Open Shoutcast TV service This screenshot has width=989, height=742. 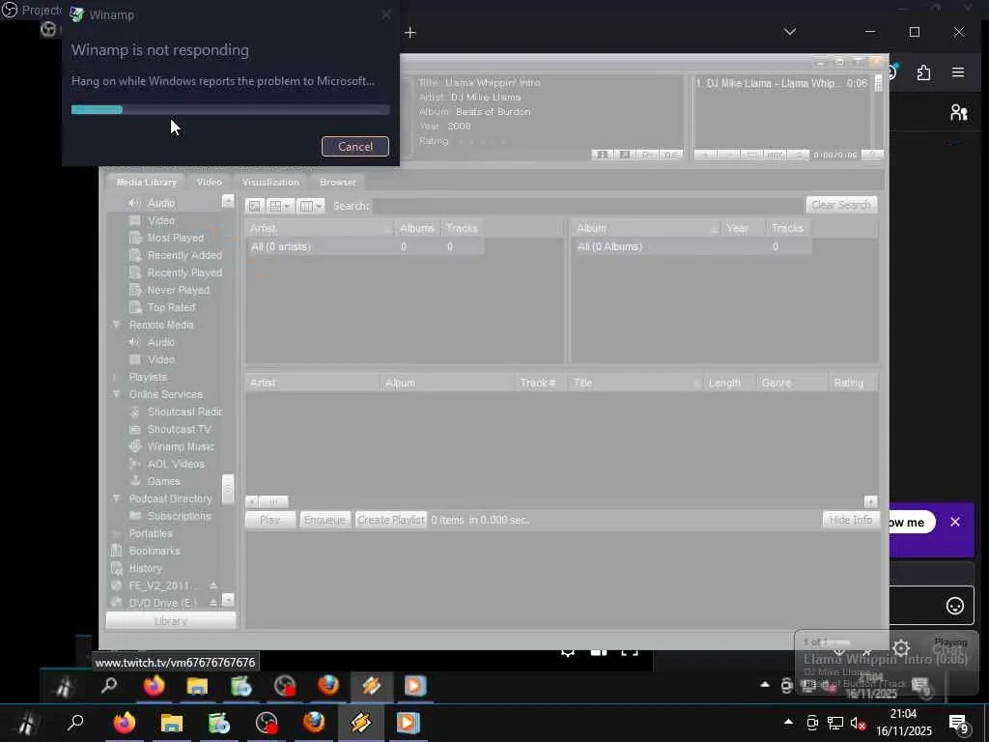click(x=179, y=429)
